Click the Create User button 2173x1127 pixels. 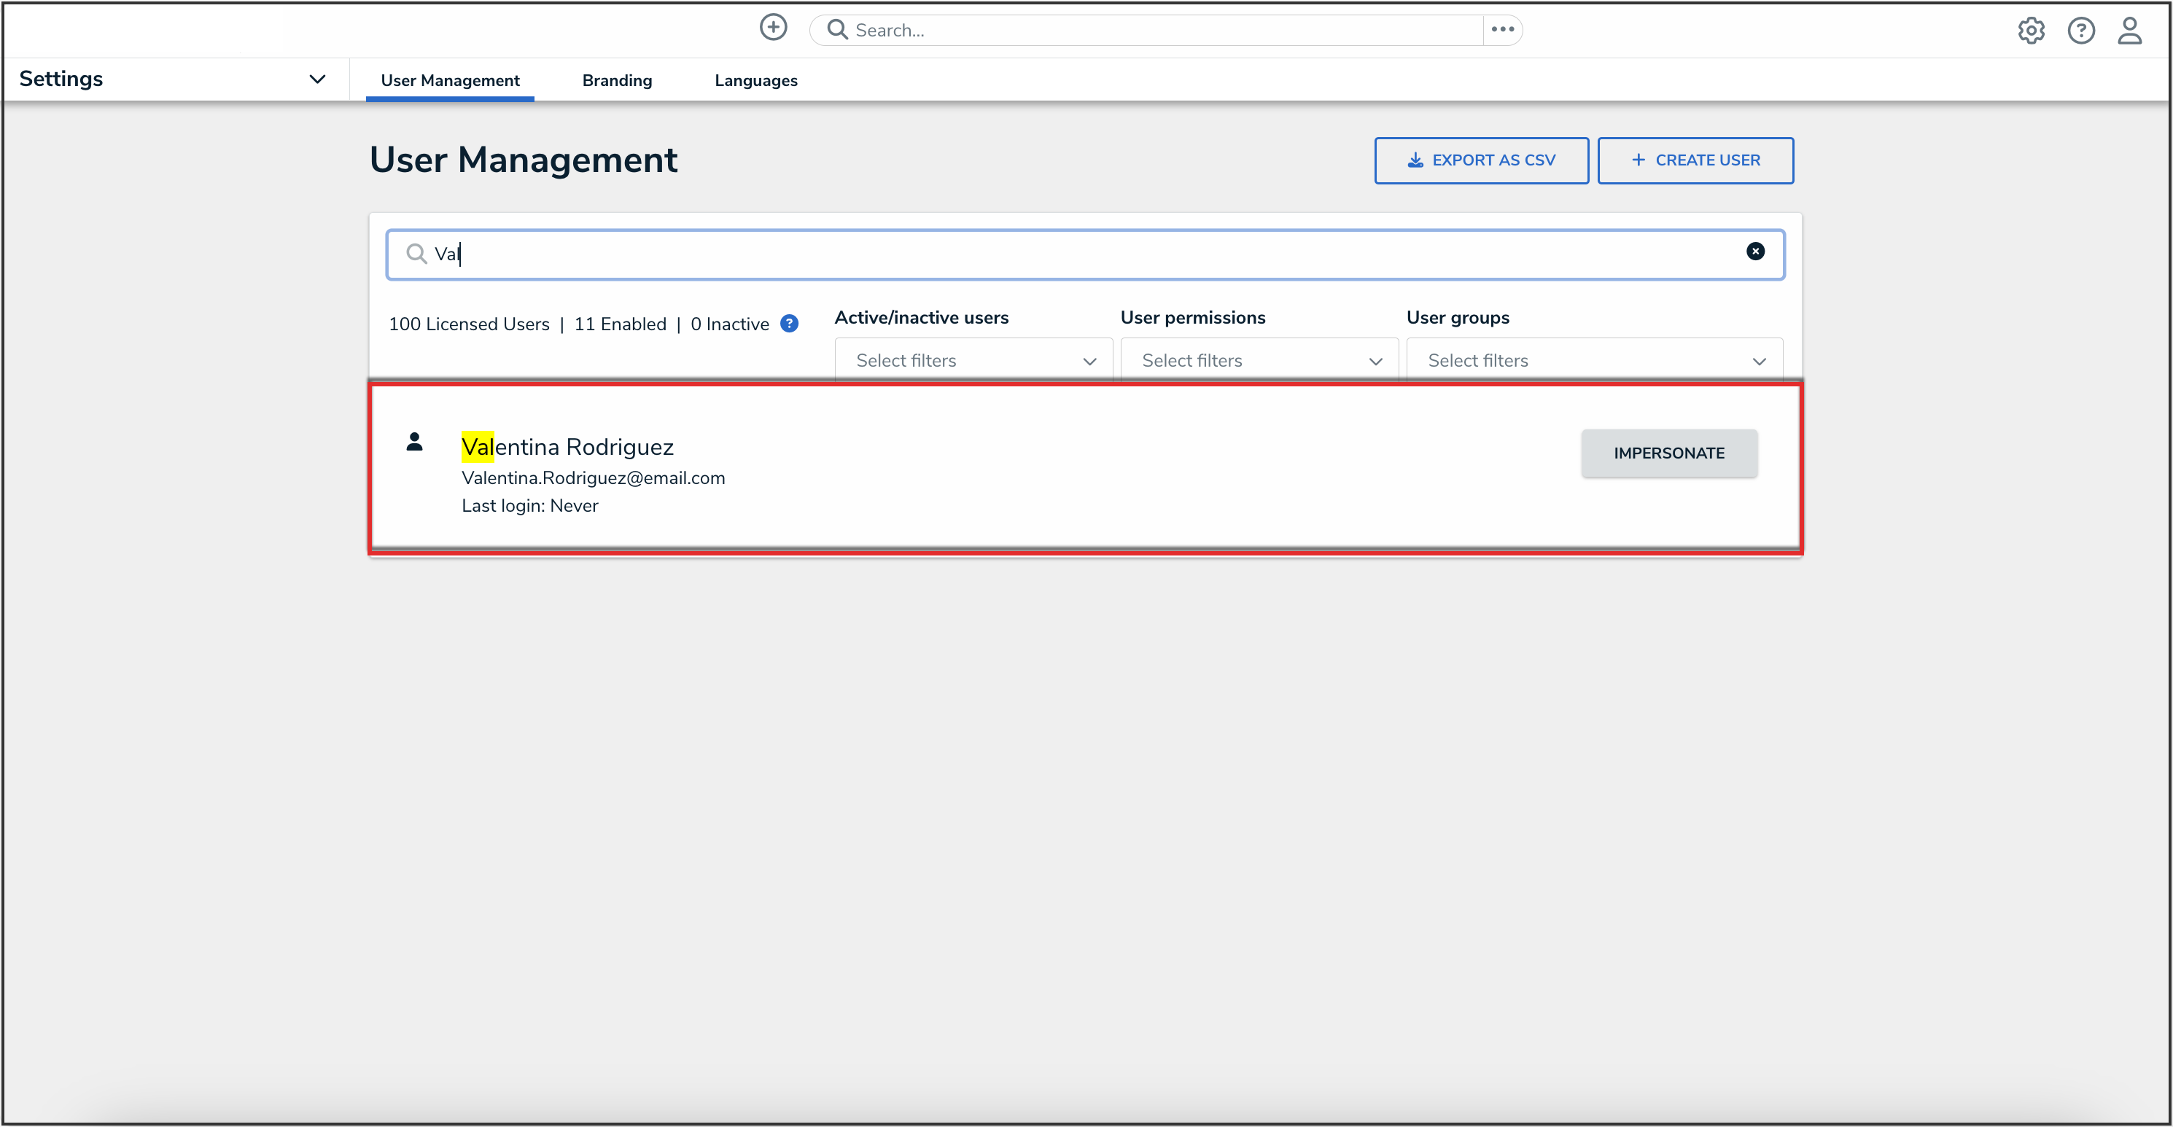pyautogui.click(x=1695, y=160)
